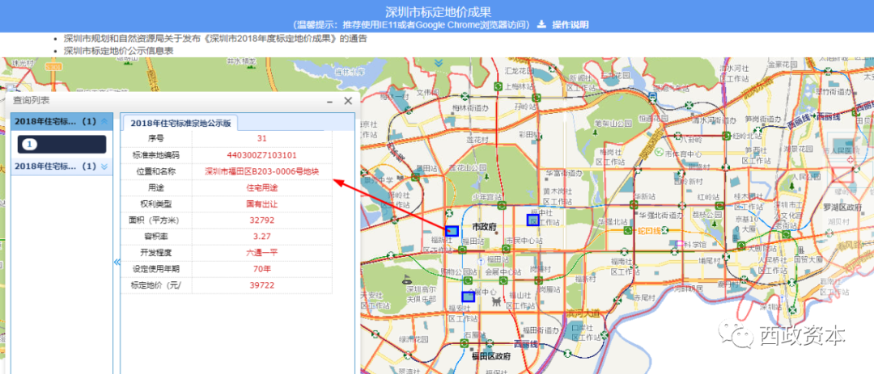Open the 操作说明 instructions link
Screen dimensions: 874x374
(570, 25)
